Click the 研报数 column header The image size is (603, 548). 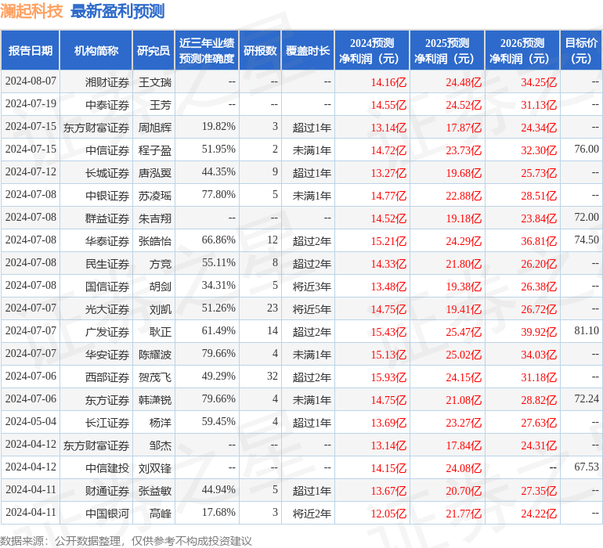260,50
